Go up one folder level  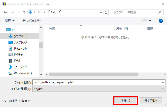point(24,12)
